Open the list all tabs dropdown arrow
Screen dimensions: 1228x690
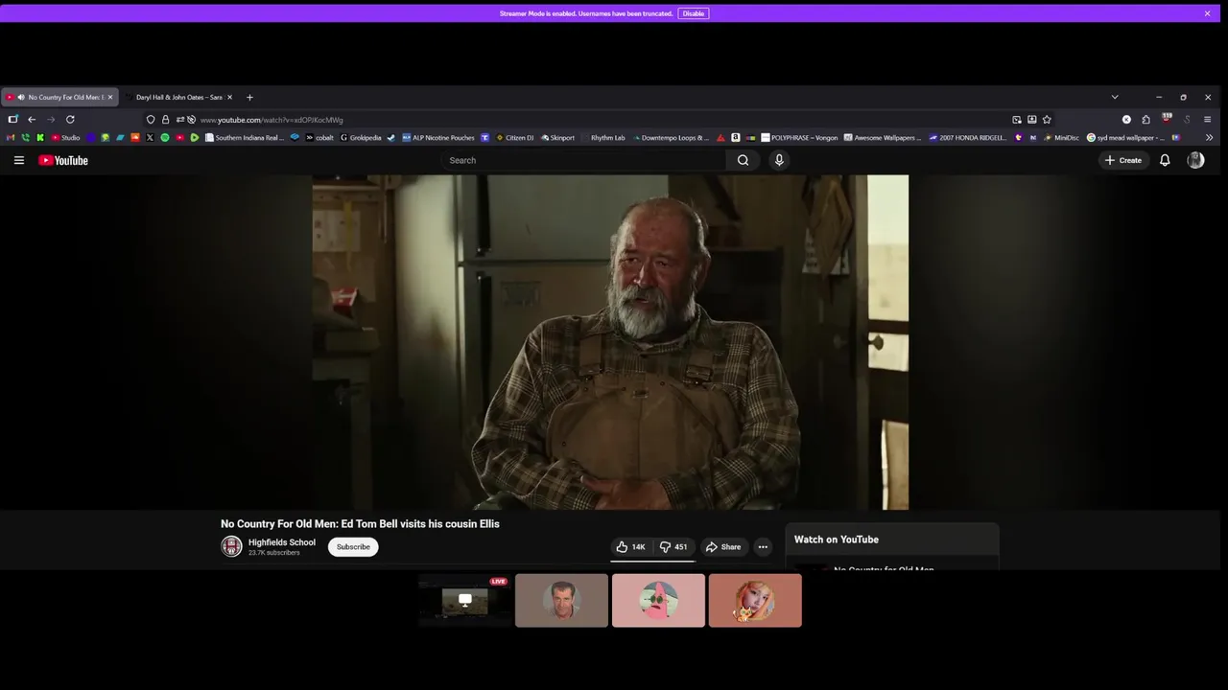tap(1115, 97)
